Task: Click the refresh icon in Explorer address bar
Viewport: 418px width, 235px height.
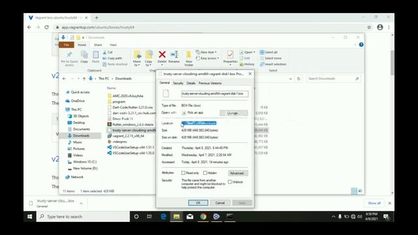Action: (x=298, y=78)
